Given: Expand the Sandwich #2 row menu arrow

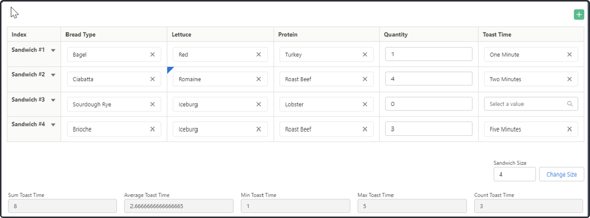Looking at the screenshot, I should [x=53, y=75].
